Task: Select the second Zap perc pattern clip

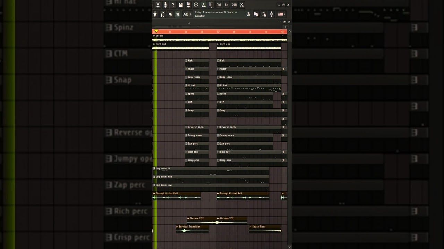Action: click(245, 146)
